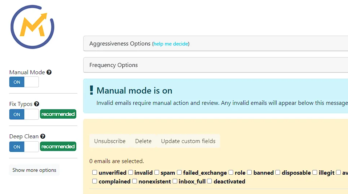Click the 'Fix Typos' label text
The image size is (348, 194).
click(21, 104)
